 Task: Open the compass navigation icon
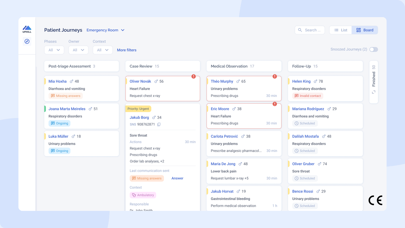[27, 42]
